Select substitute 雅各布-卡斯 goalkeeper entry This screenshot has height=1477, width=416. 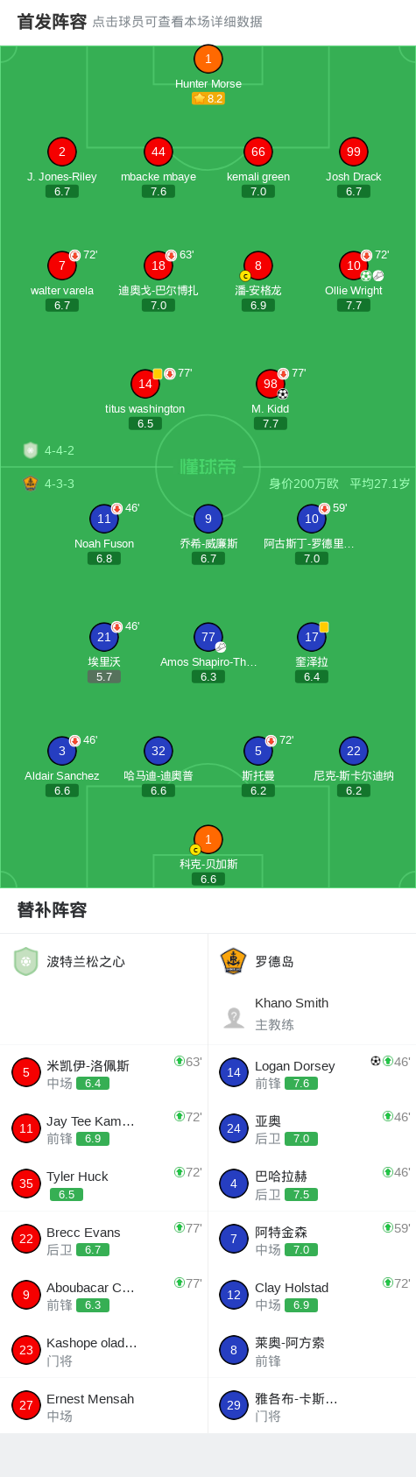(x=312, y=1406)
